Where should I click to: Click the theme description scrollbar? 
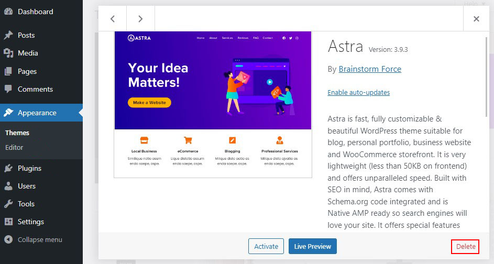click(x=487, y=77)
